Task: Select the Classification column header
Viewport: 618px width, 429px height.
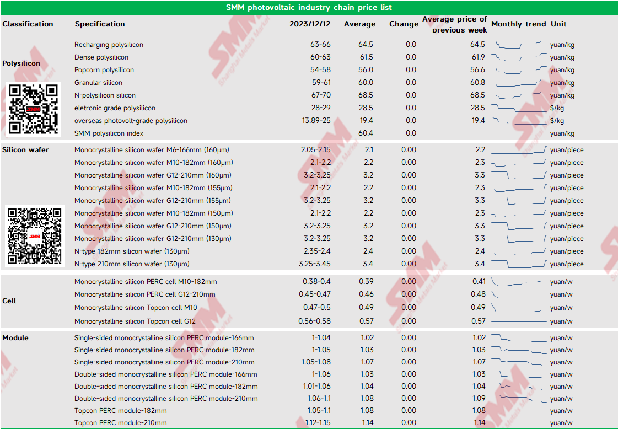Action: coord(28,24)
